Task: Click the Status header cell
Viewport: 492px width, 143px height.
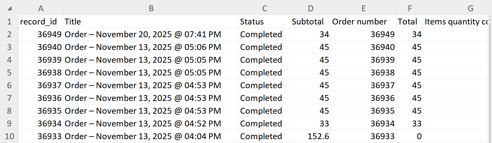Action: click(x=264, y=22)
